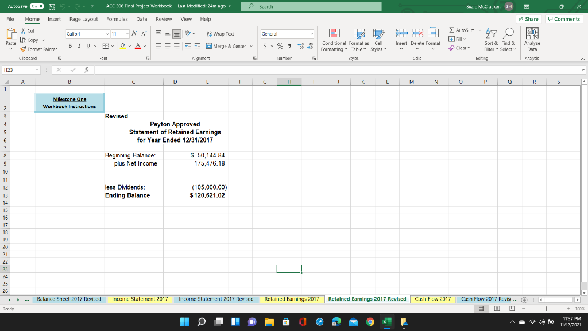
Task: Expand the Fill Color dropdown arrow
Action: click(130, 45)
